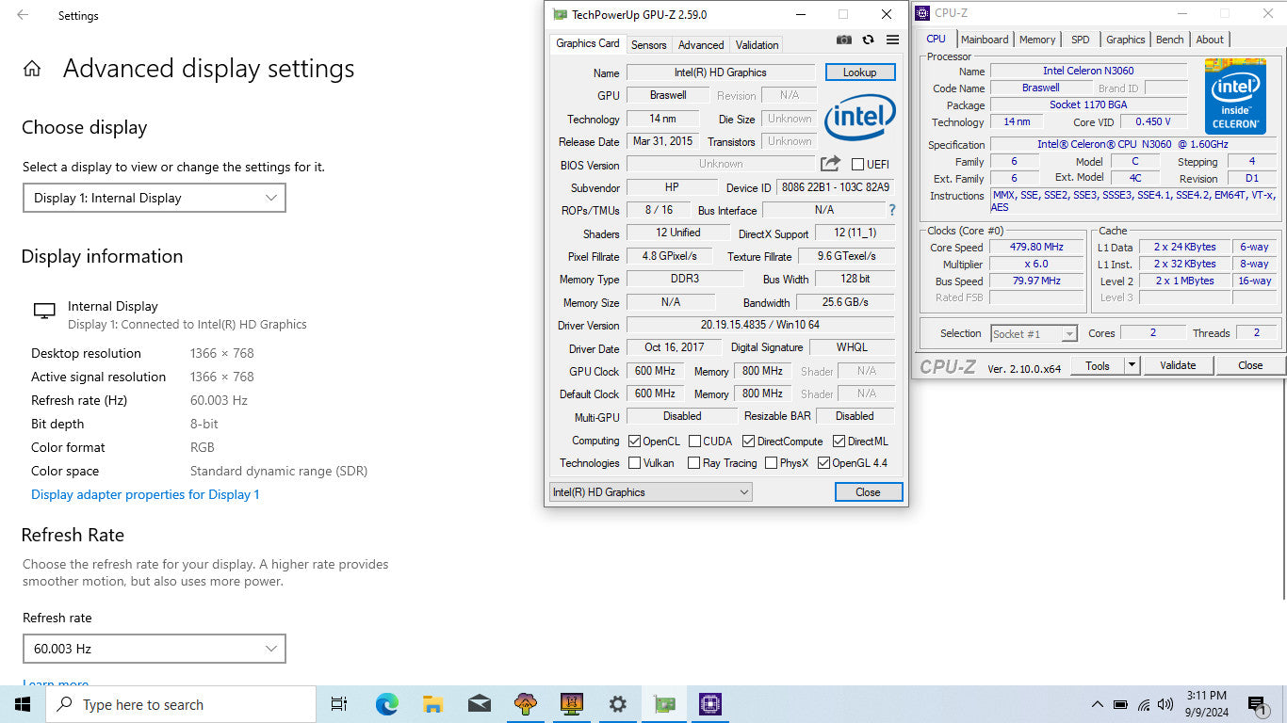Viewport: 1287px width, 723px height.
Task: Show hidden system tray icons
Action: click(x=1097, y=704)
